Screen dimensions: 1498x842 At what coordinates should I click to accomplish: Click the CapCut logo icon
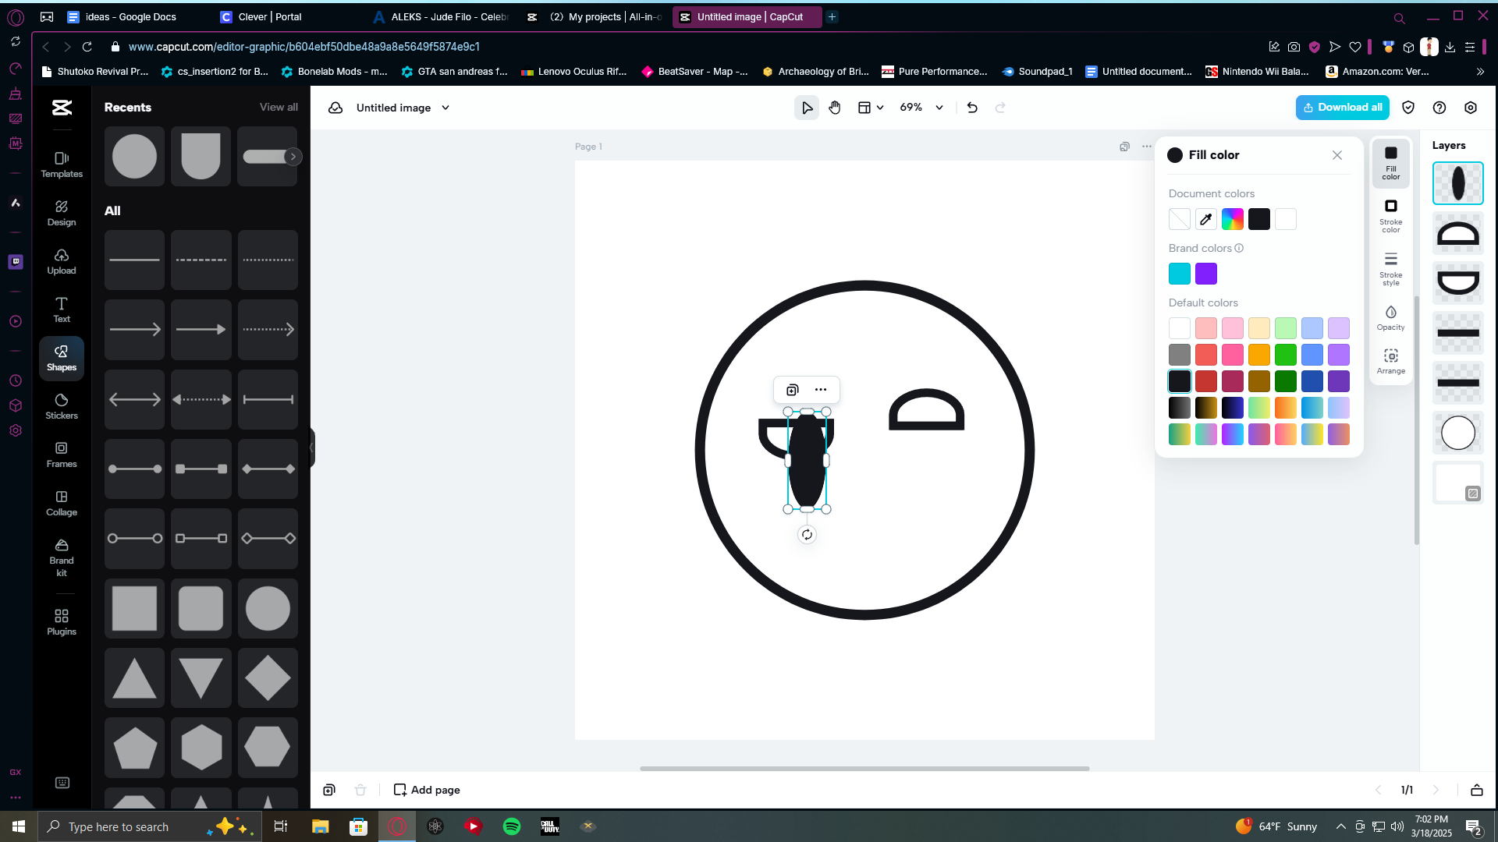(x=62, y=108)
